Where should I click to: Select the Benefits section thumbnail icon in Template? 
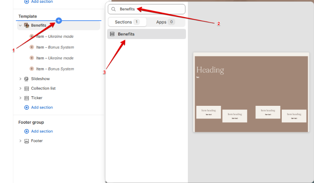click(26, 25)
